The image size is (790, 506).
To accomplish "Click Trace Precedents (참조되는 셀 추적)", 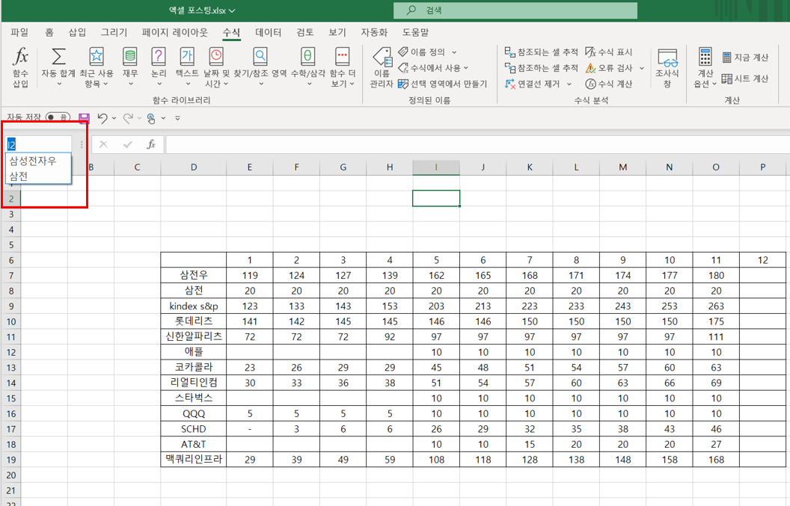I will click(541, 52).
